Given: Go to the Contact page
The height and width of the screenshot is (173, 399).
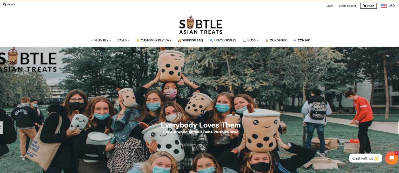Looking at the screenshot, I should pyautogui.click(x=303, y=40).
